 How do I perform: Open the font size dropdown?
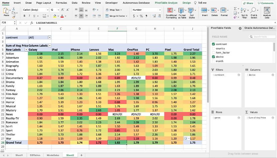(58, 10)
